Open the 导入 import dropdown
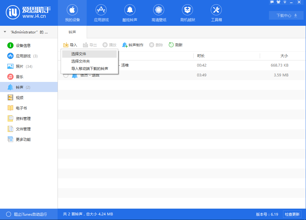Viewport: 306px width, 220px height. 70,45
